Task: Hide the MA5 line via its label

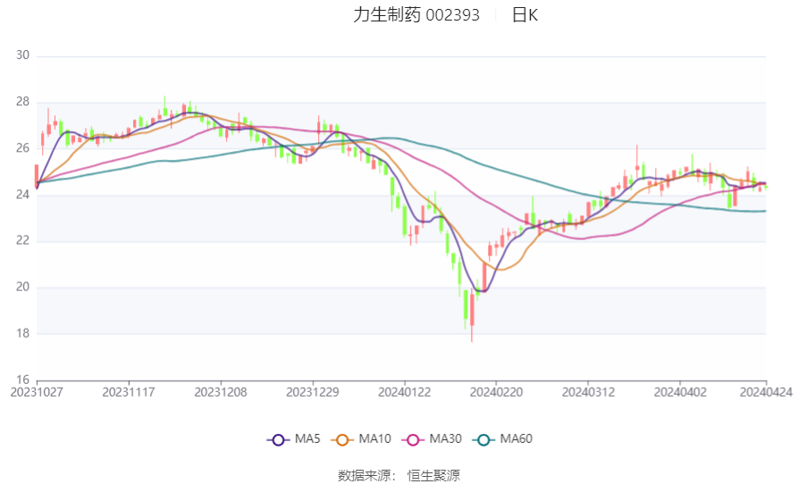Action: [307, 438]
